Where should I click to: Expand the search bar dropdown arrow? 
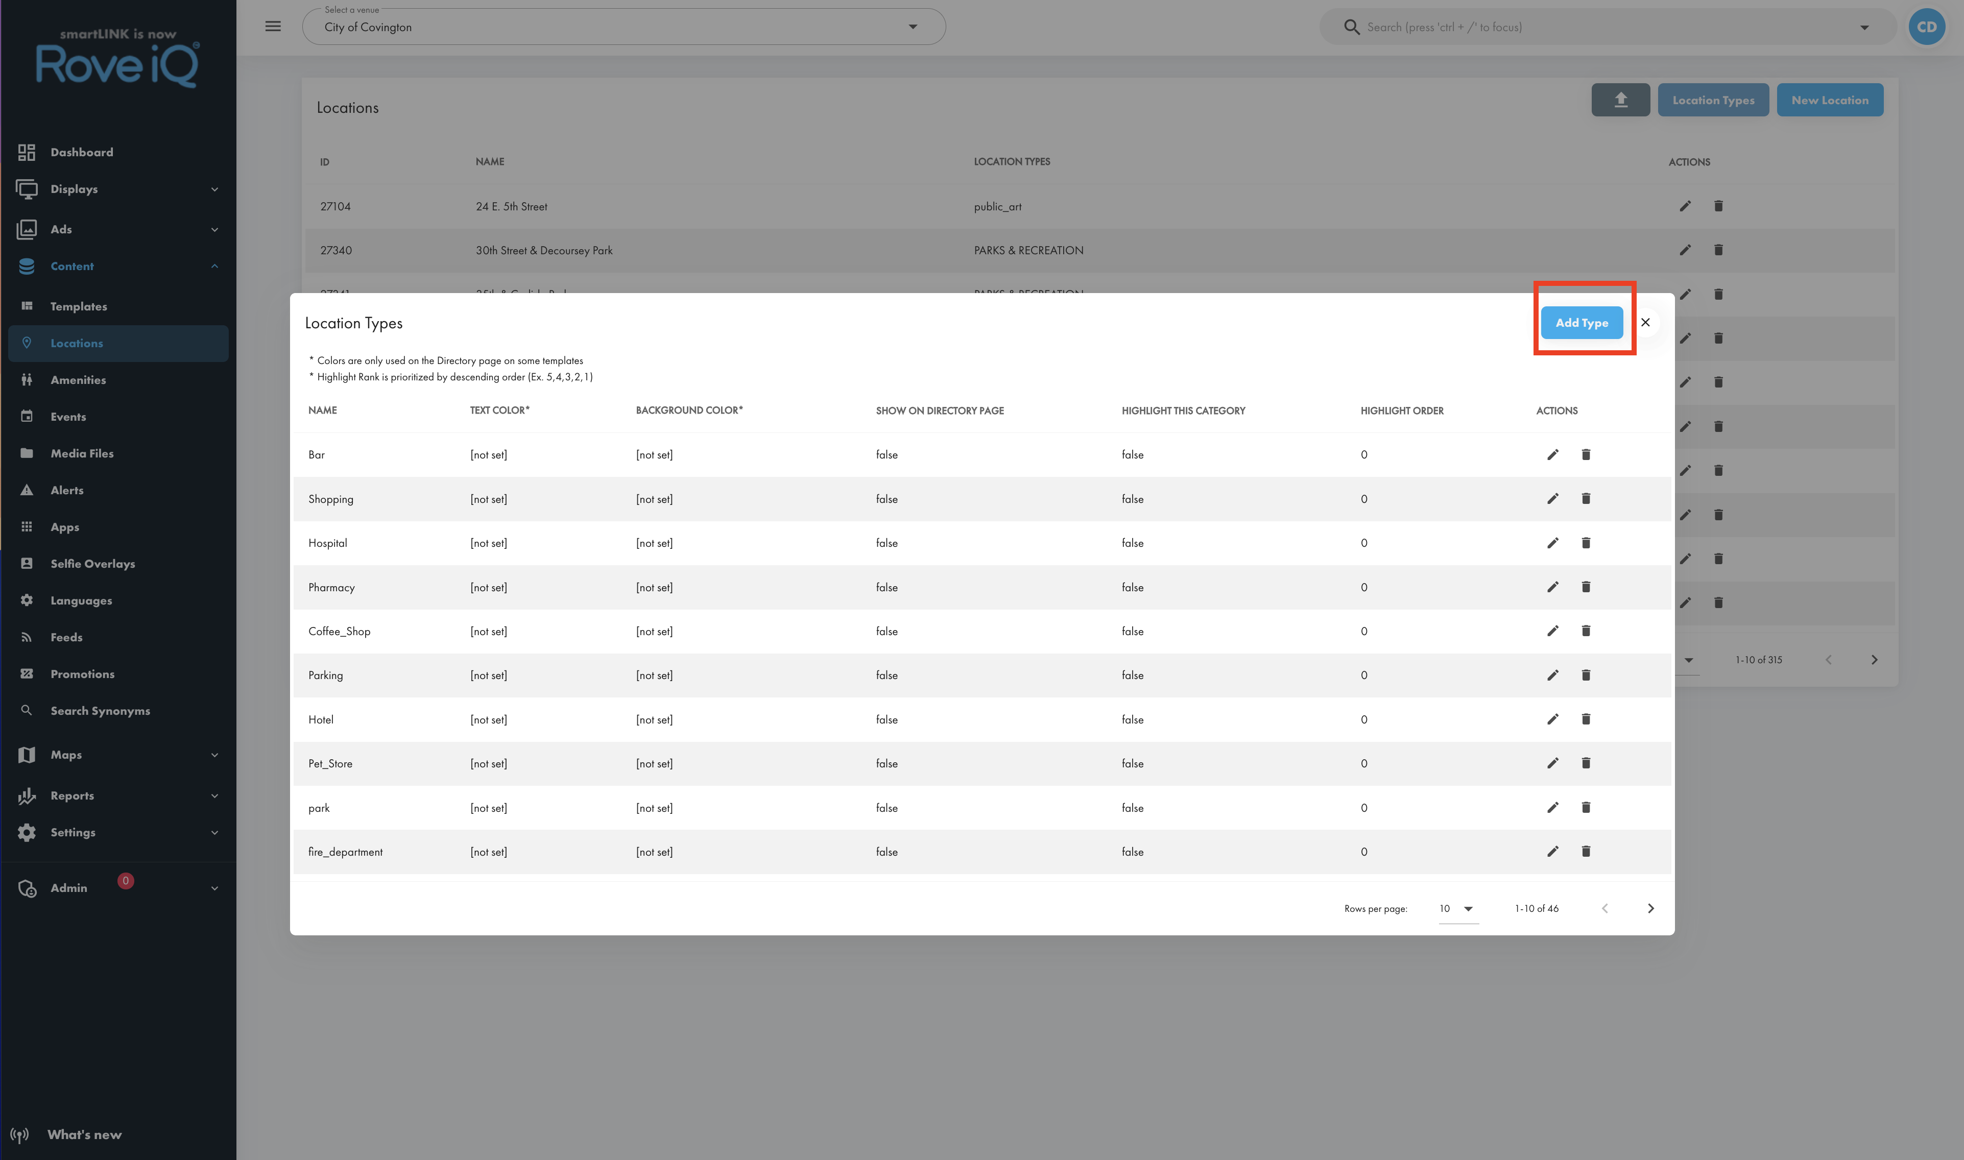coord(1865,28)
